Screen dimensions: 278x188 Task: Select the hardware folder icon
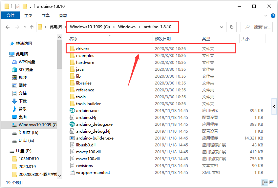tap(72, 63)
